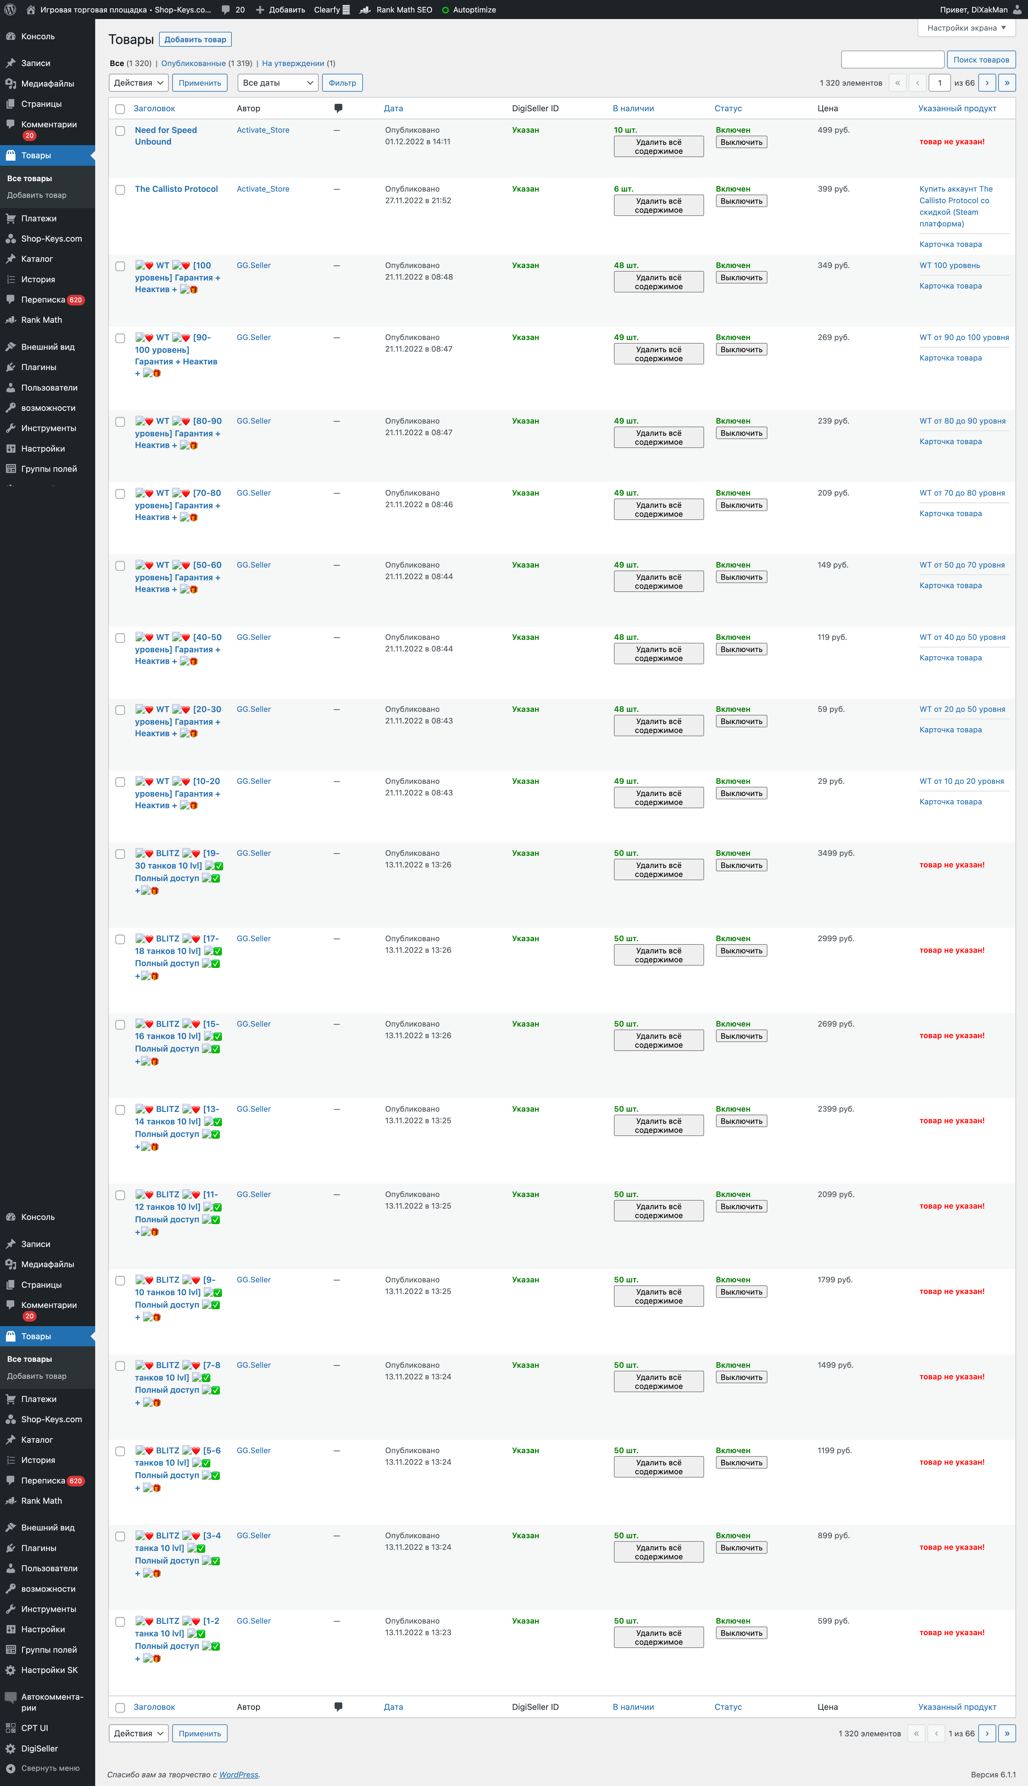
Task: Open Инструменты tools in top sidebar
Action: tap(47, 428)
